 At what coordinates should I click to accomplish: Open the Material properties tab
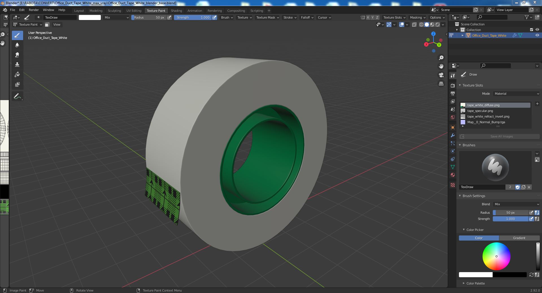pos(453,175)
